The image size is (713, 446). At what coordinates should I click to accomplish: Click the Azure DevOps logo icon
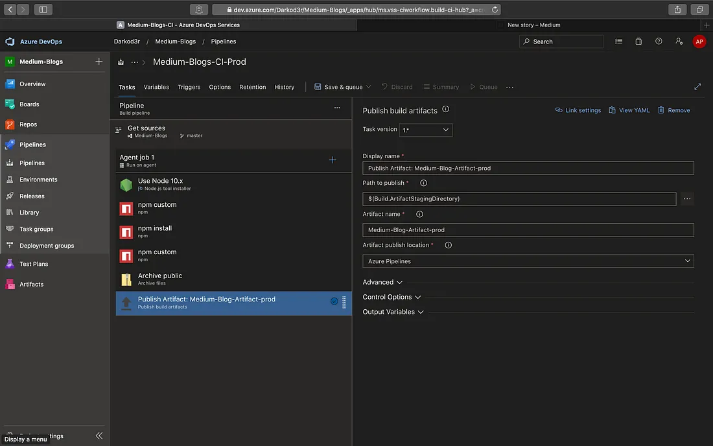pos(10,41)
